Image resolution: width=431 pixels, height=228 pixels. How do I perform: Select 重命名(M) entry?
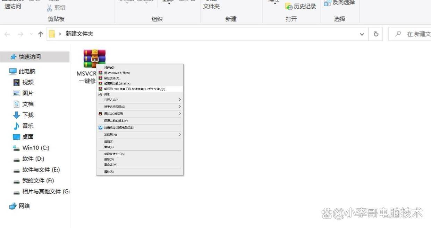pos(140,165)
